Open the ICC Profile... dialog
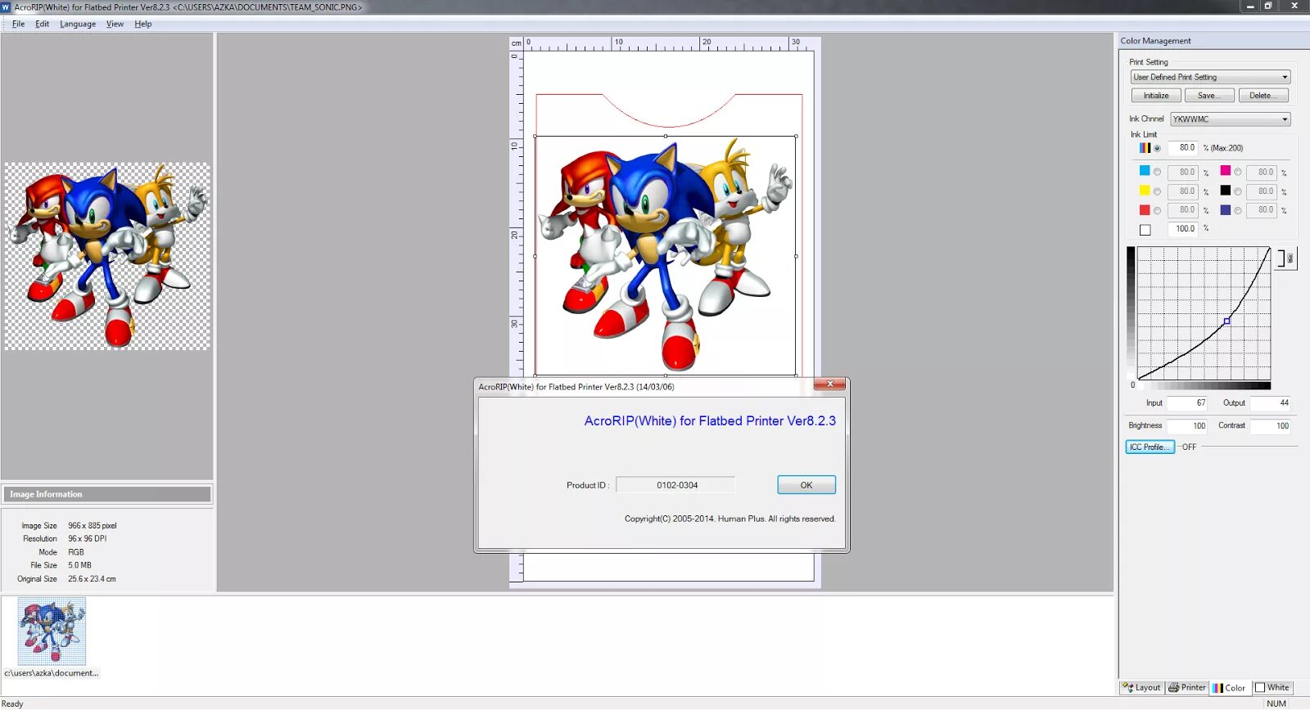The image size is (1310, 710). point(1150,447)
